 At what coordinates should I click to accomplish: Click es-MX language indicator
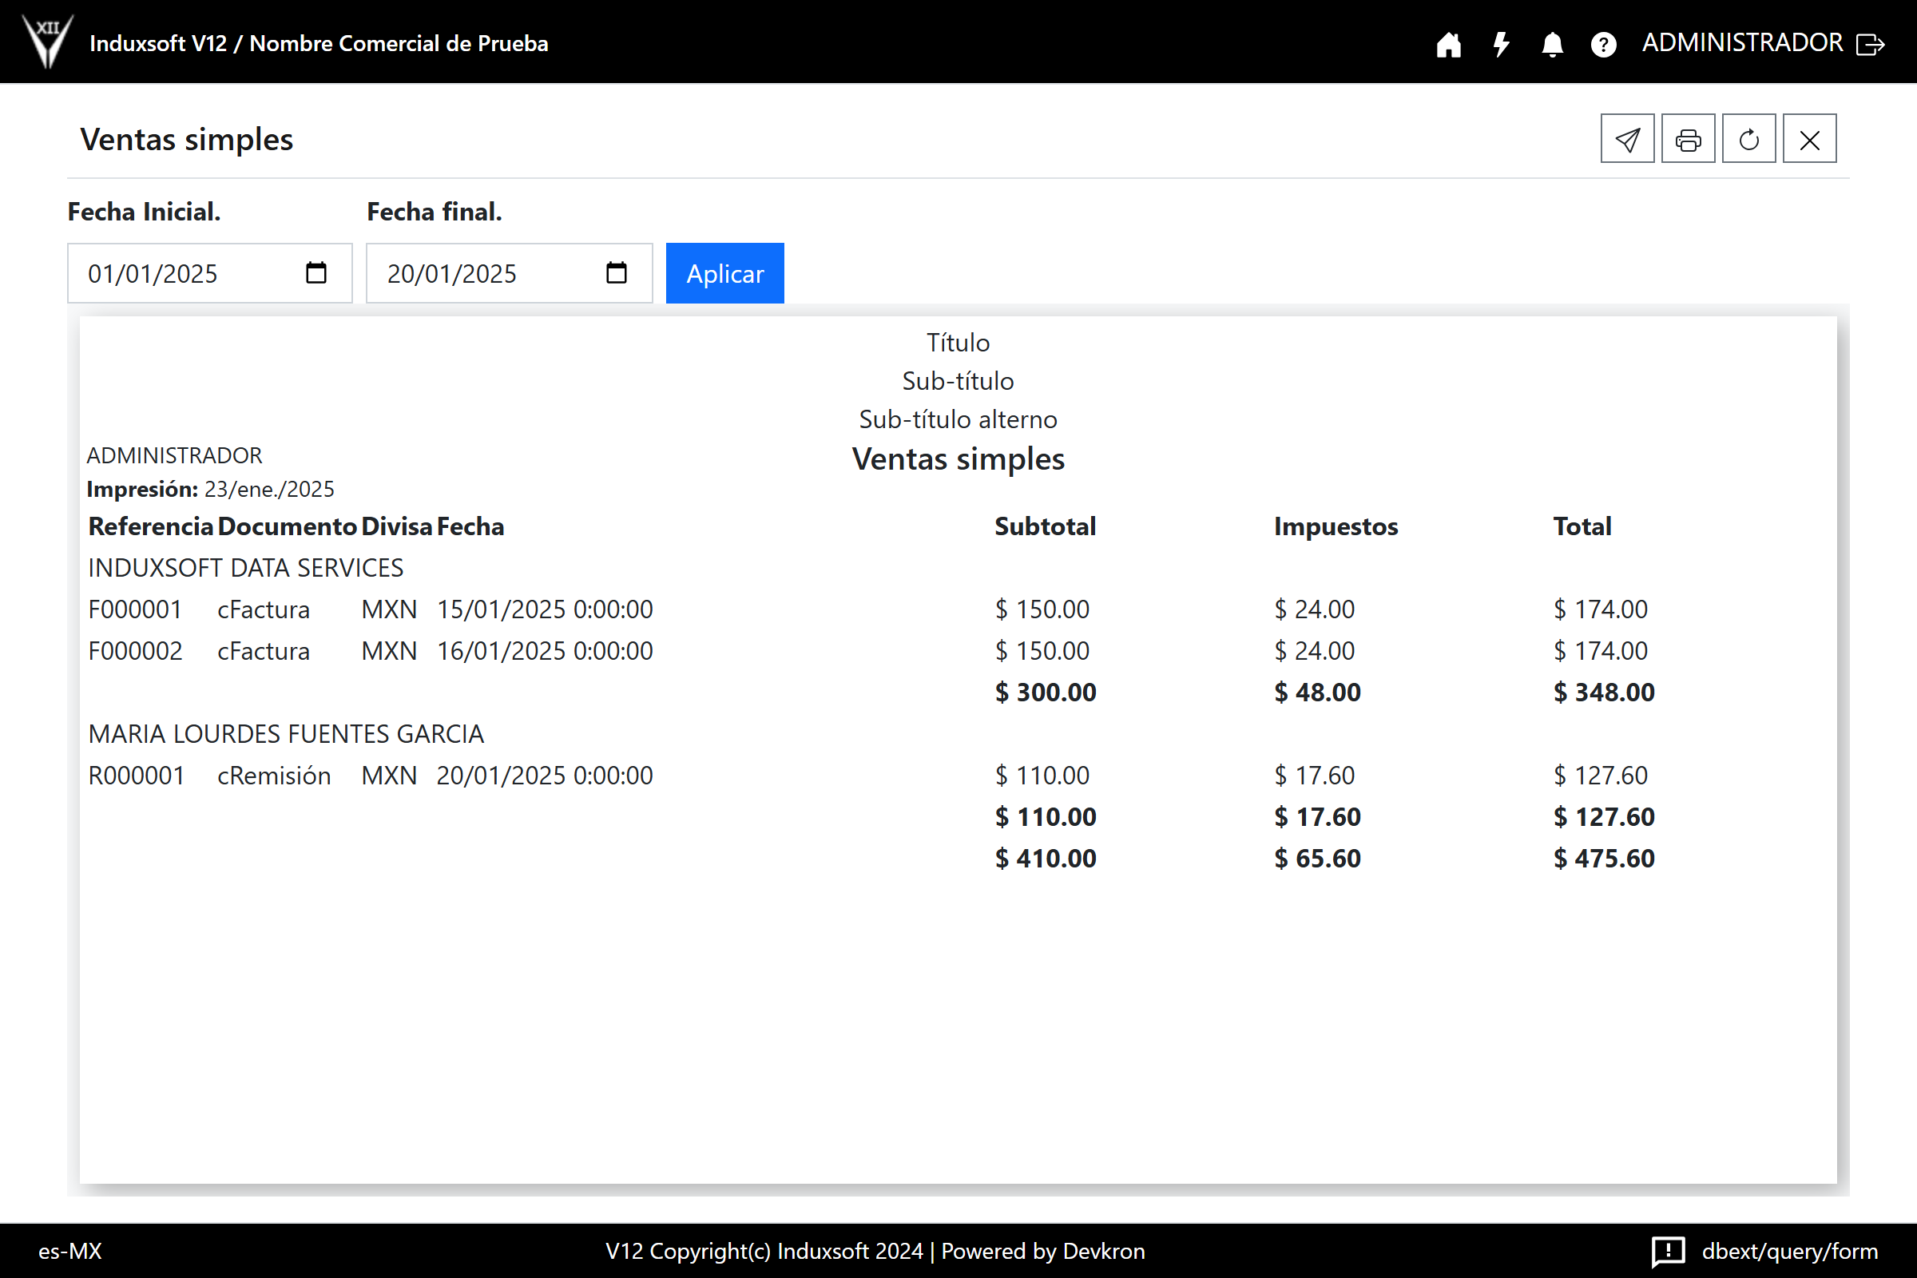[x=70, y=1250]
